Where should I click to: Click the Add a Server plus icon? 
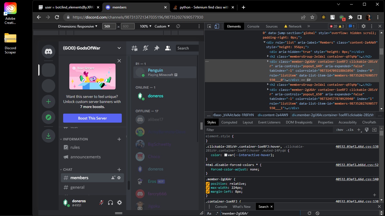48,102
